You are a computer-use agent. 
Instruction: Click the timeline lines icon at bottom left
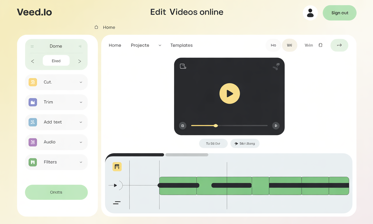click(117, 202)
